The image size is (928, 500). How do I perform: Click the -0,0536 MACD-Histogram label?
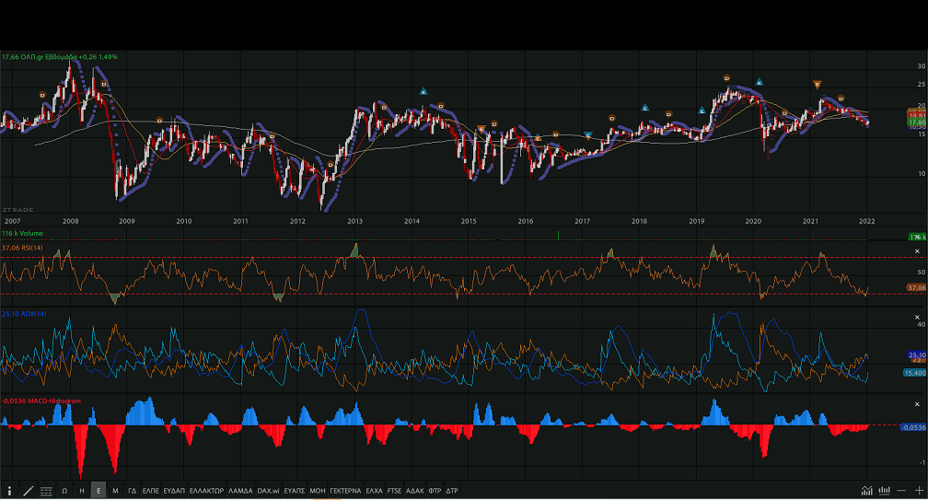tap(41, 401)
